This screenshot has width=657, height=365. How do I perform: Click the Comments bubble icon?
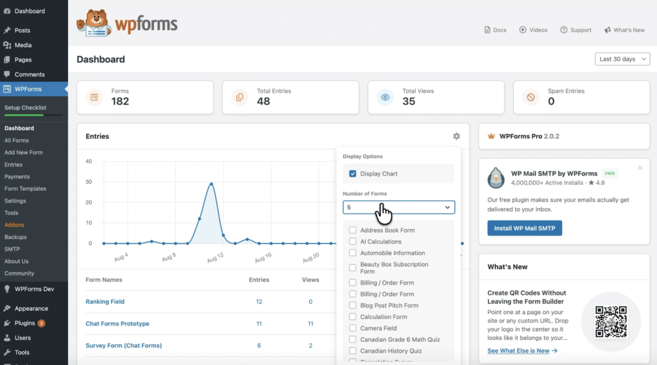[x=7, y=74]
